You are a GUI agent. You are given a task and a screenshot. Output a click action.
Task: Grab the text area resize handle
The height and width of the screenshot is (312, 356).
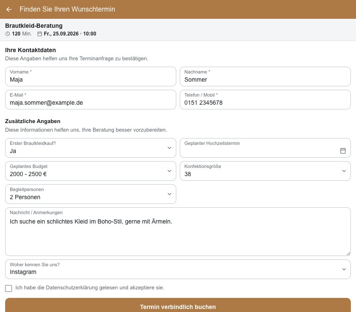[348, 253]
